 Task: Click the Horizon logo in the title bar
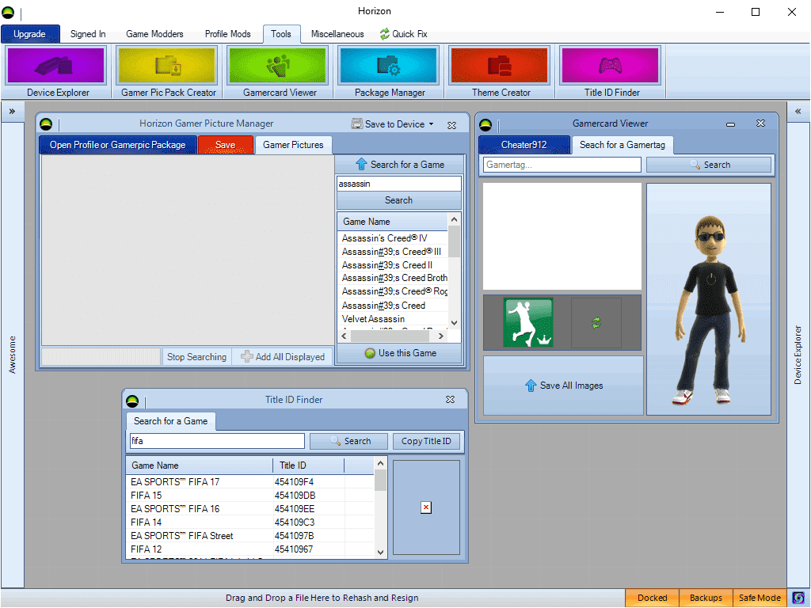click(8, 12)
